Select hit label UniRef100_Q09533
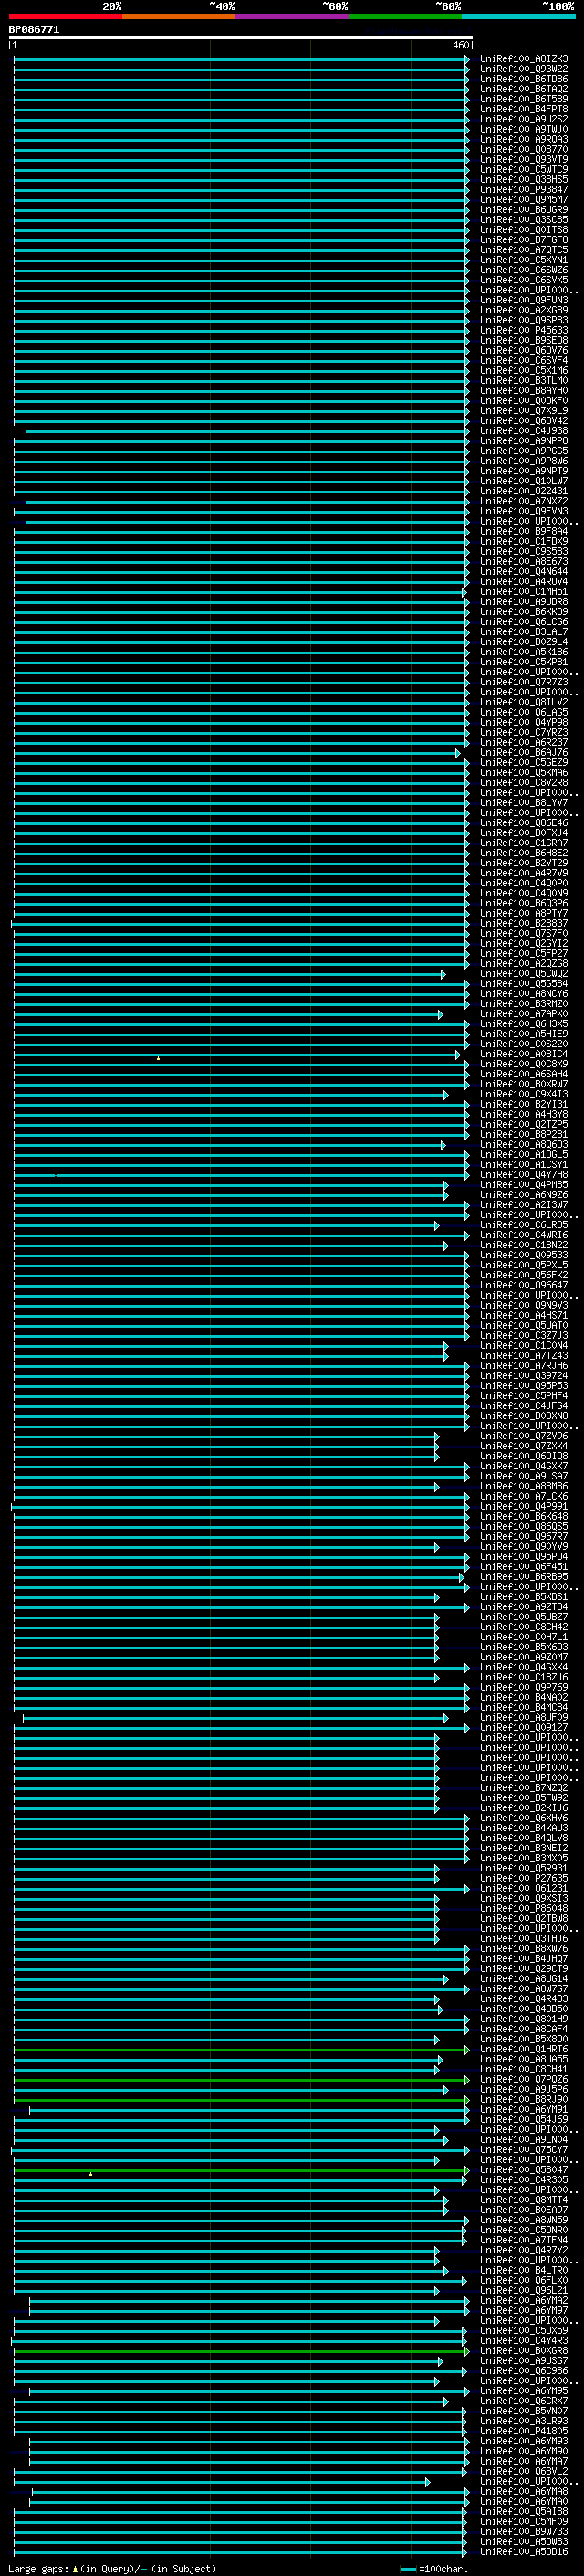The width and height of the screenshot is (584, 2576). (x=523, y=1255)
